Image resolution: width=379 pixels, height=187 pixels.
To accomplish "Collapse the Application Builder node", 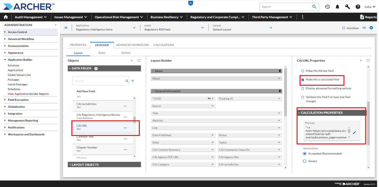I will pos(5,59).
